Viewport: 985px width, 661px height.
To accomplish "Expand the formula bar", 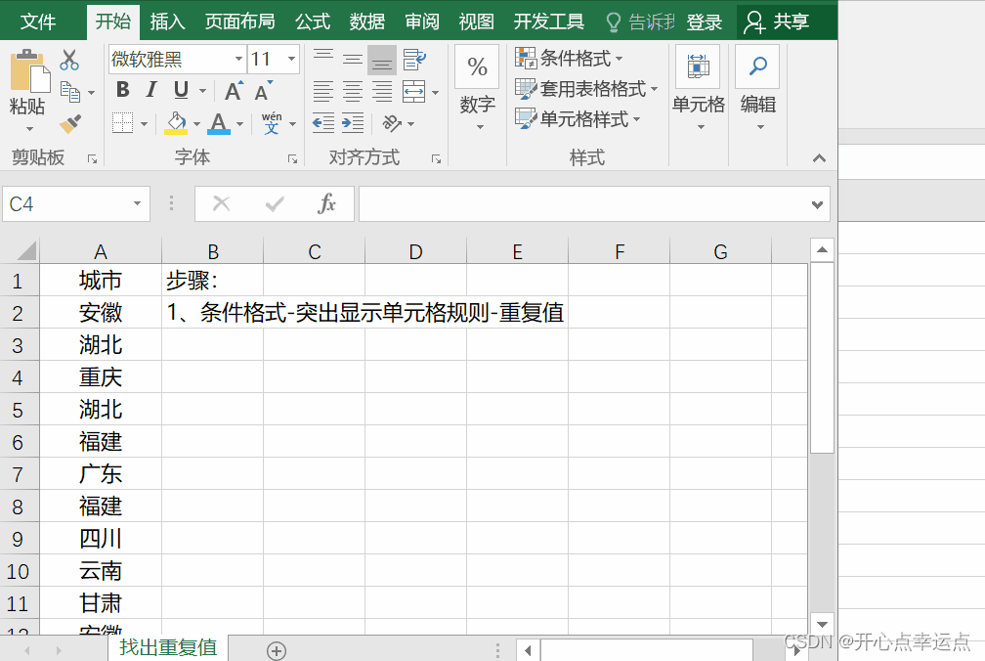I will point(817,204).
